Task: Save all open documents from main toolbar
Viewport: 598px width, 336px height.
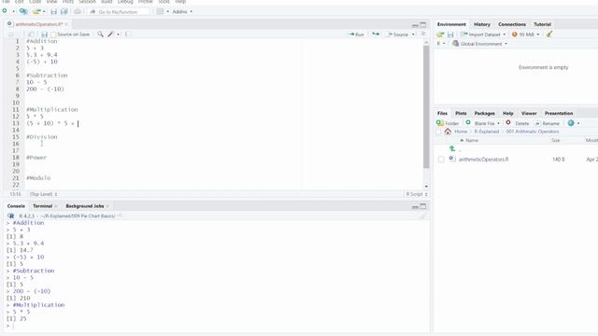Action: (x=64, y=12)
